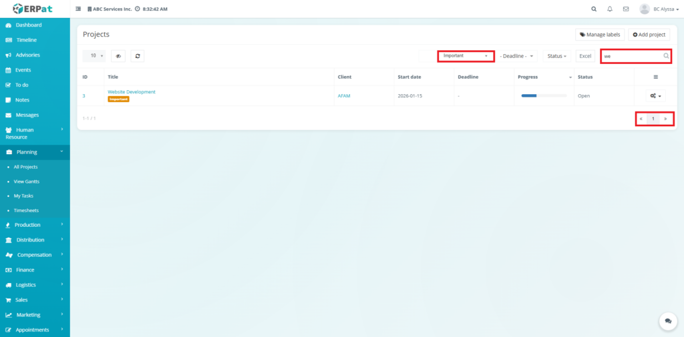Click the sidebar hamburger menu icon

79,9
